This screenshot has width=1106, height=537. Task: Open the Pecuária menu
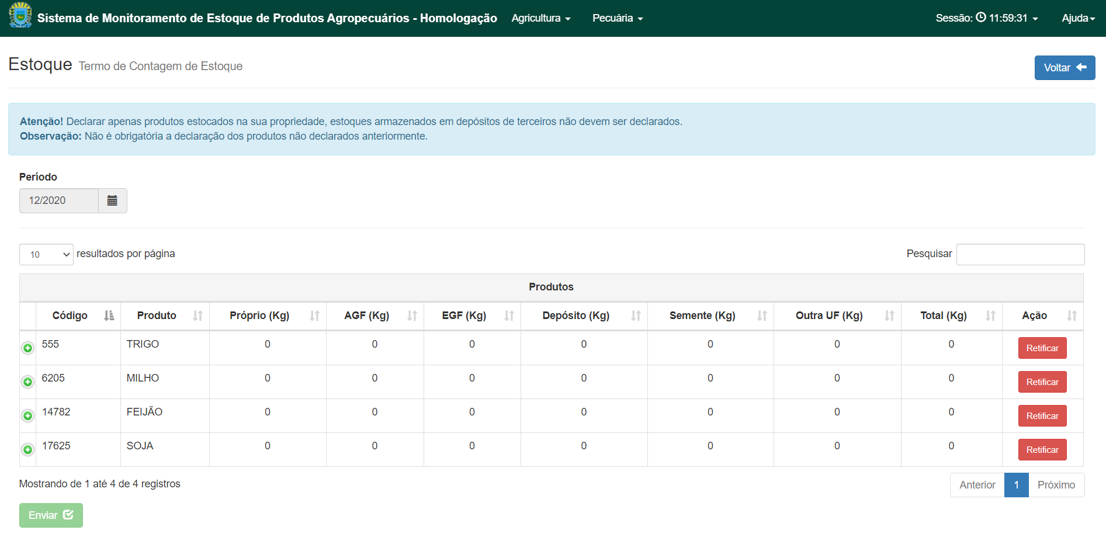click(618, 18)
